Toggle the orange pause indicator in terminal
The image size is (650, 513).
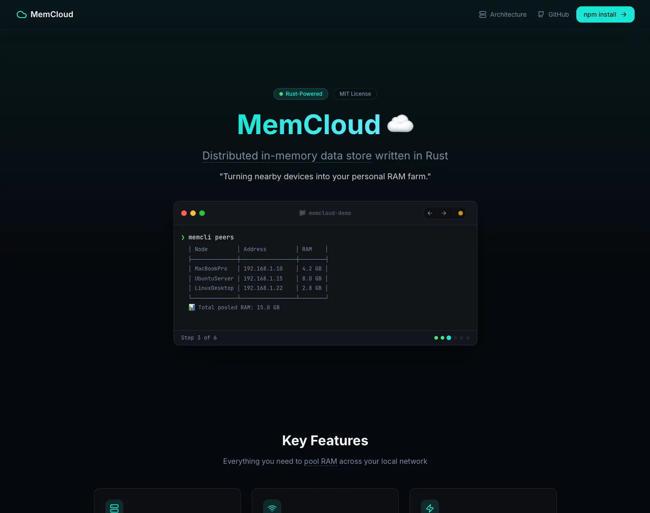pyautogui.click(x=461, y=213)
